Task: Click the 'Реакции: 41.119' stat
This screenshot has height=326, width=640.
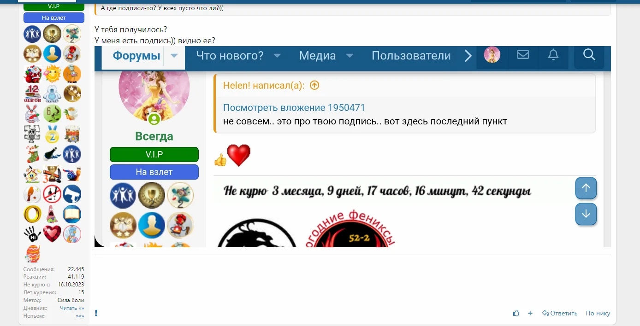Action: point(54,277)
